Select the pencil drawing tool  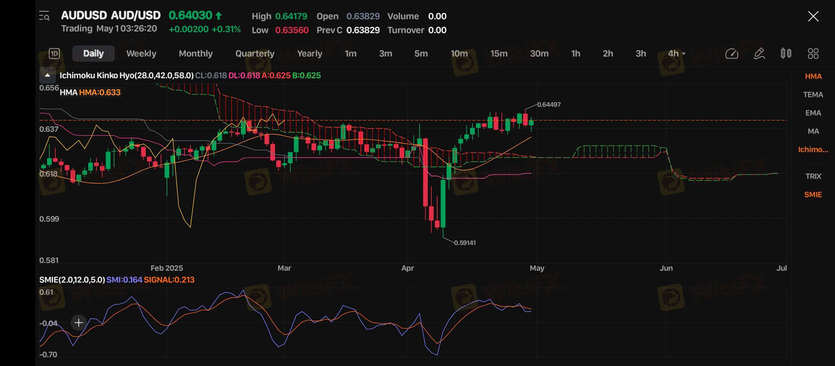759,54
